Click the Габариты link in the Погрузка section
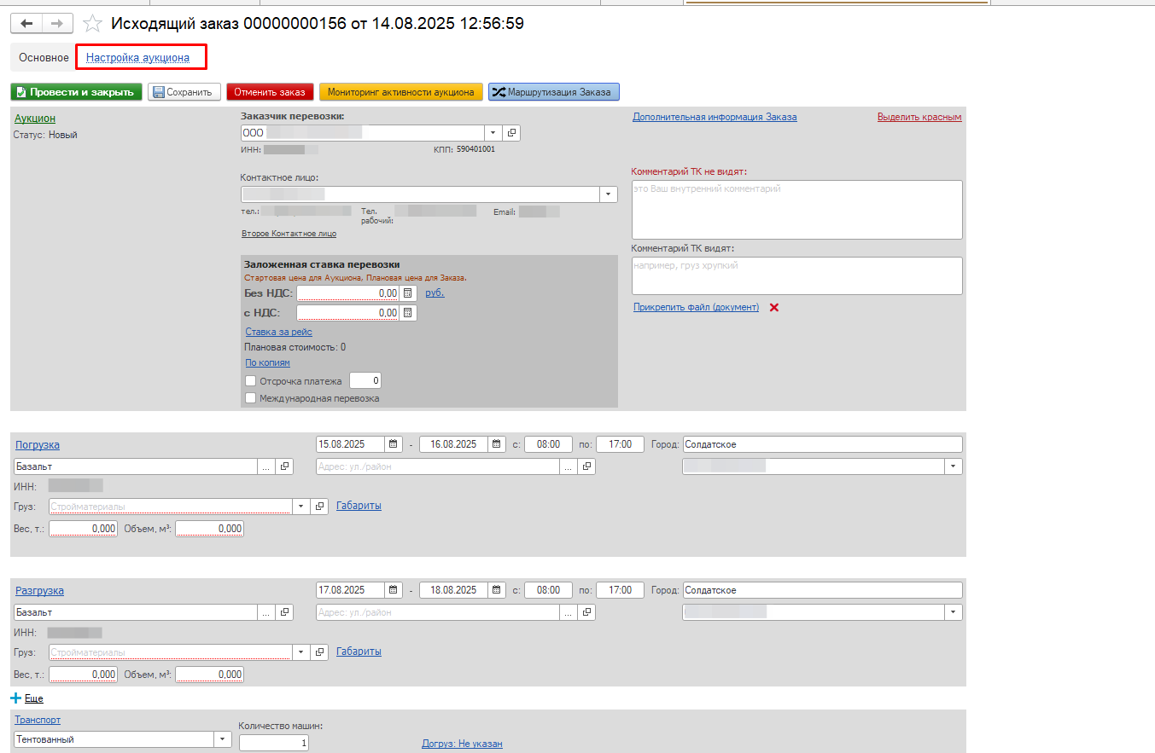Screen dimensions: 1155x753 click(x=359, y=506)
